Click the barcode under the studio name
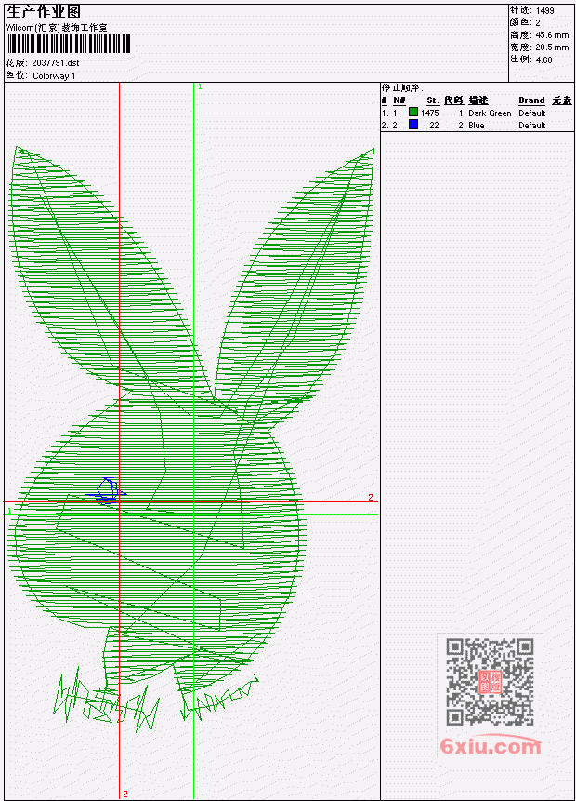This screenshot has width=576, height=801. point(69,44)
